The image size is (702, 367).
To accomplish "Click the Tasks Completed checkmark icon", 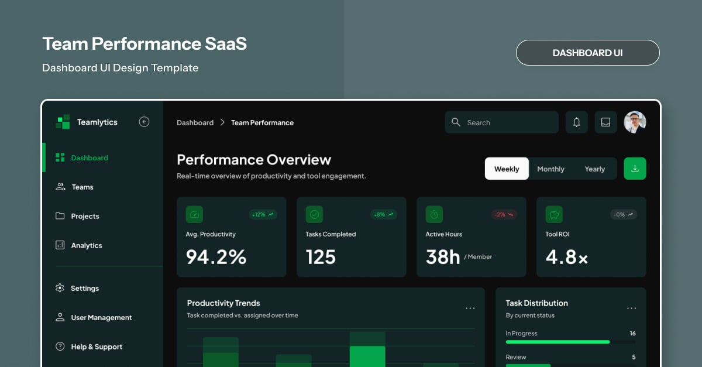I will coord(314,214).
